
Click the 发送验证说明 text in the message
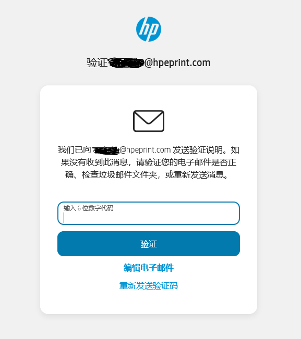(x=198, y=150)
